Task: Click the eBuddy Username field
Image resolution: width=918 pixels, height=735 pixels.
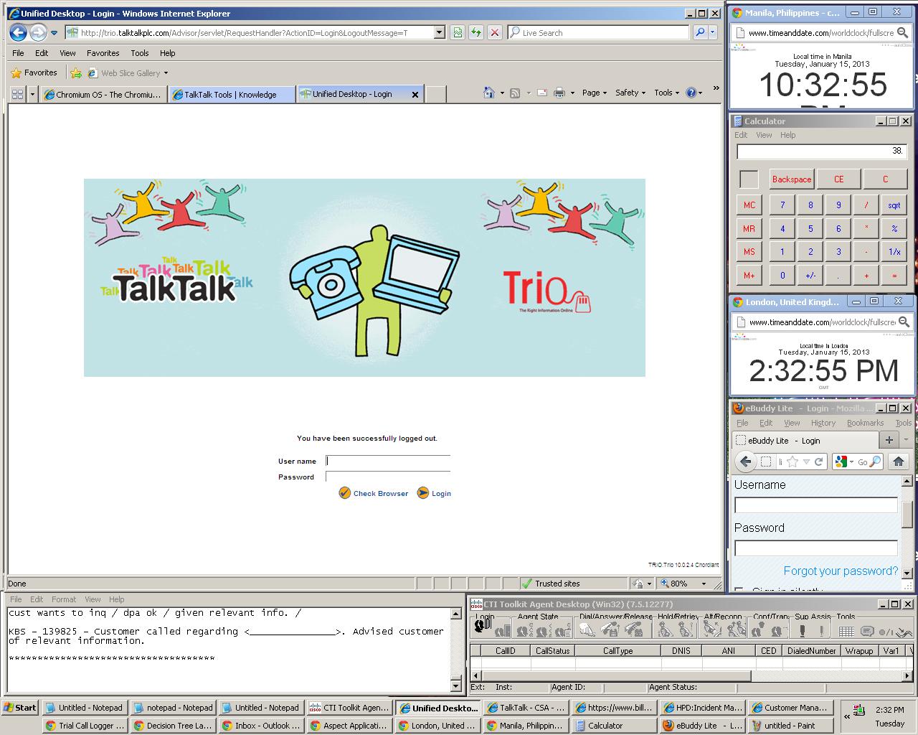Action: tap(816, 505)
